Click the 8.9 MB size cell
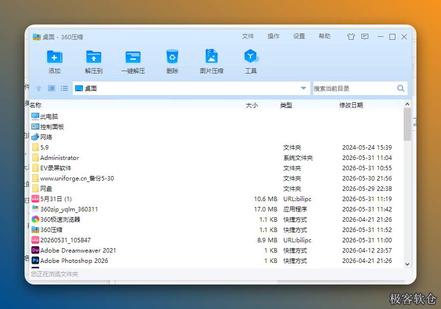This screenshot has height=309, width=441. (267, 240)
